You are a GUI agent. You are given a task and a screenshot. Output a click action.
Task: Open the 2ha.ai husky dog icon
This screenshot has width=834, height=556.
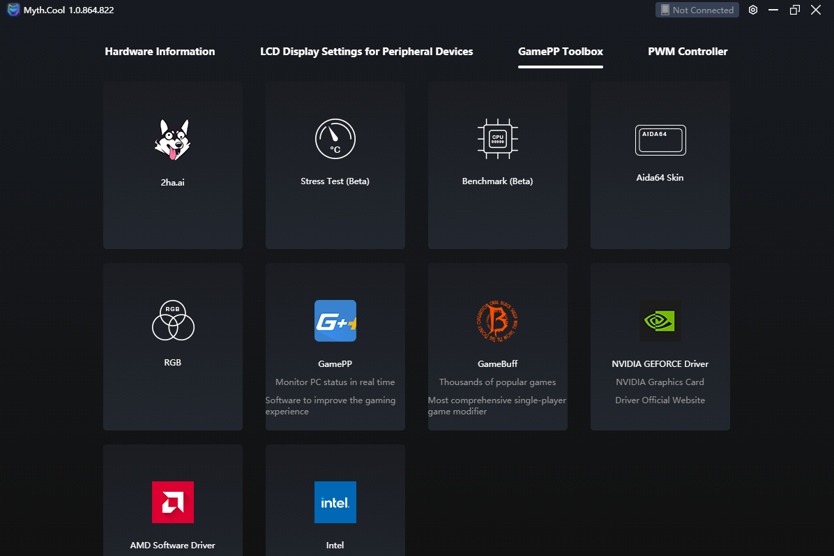(172, 140)
